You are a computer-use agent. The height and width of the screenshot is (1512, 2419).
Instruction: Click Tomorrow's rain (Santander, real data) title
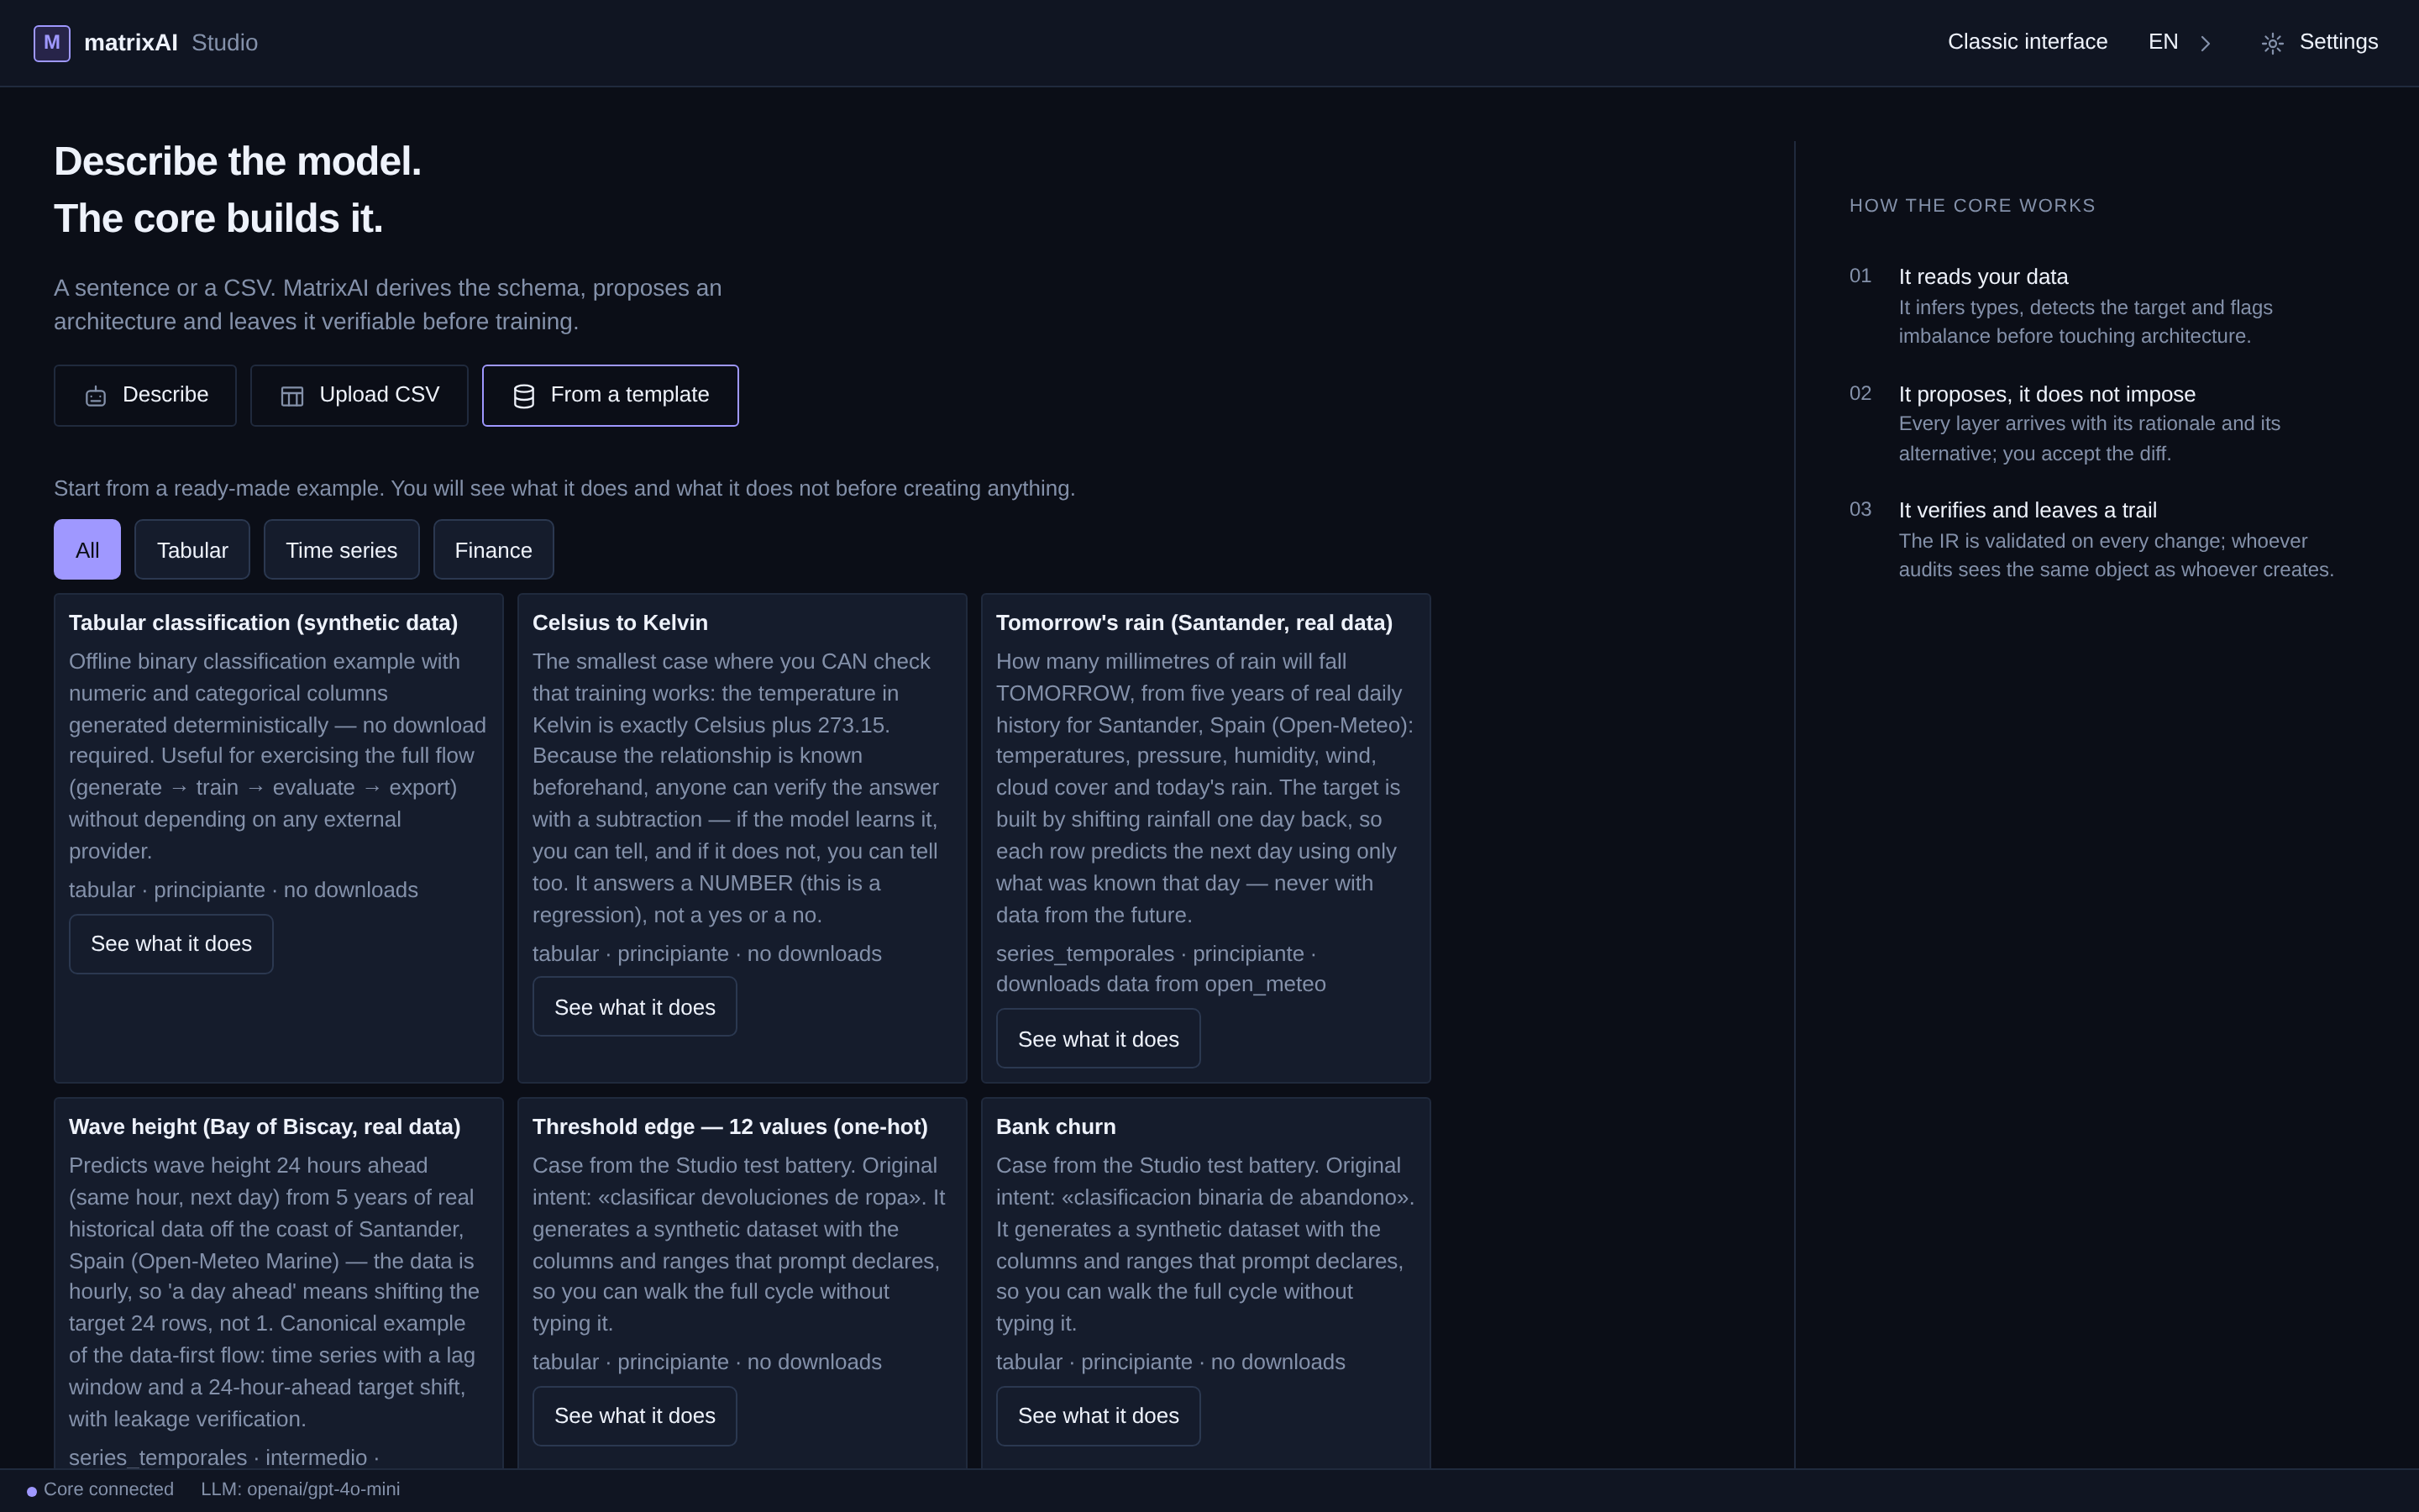tap(1194, 623)
